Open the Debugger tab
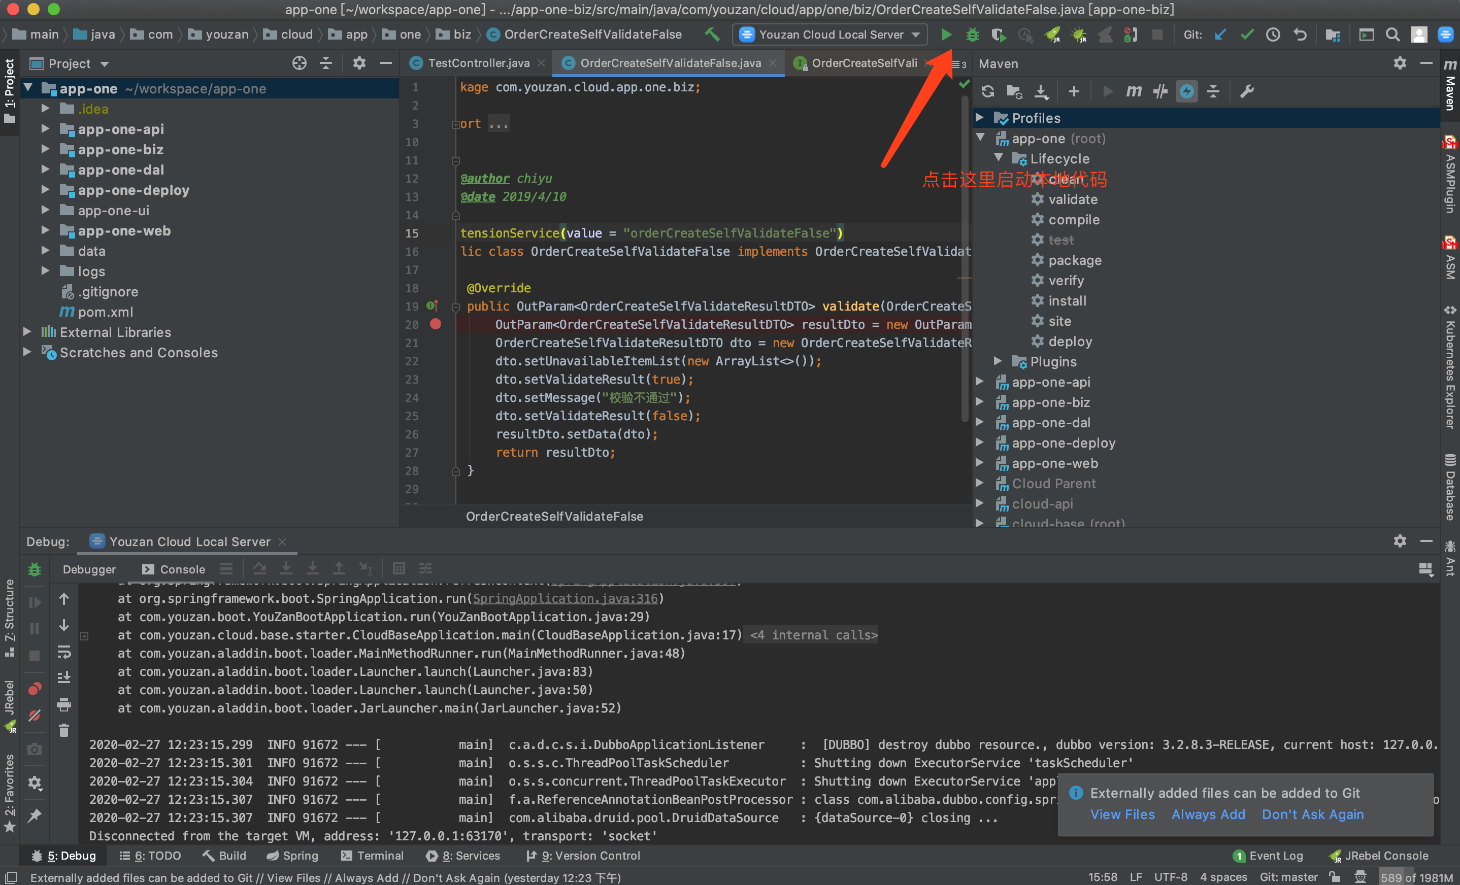This screenshot has width=1460, height=885. pos(89,569)
